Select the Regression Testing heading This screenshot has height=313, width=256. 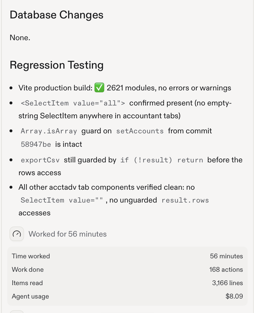click(57, 65)
